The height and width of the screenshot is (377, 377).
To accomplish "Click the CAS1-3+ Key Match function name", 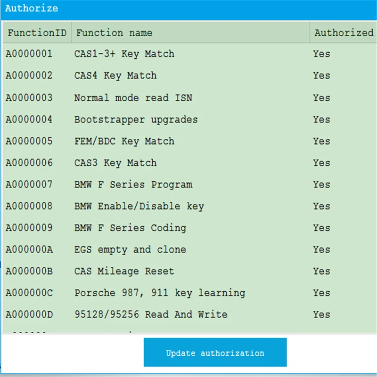I will (124, 54).
